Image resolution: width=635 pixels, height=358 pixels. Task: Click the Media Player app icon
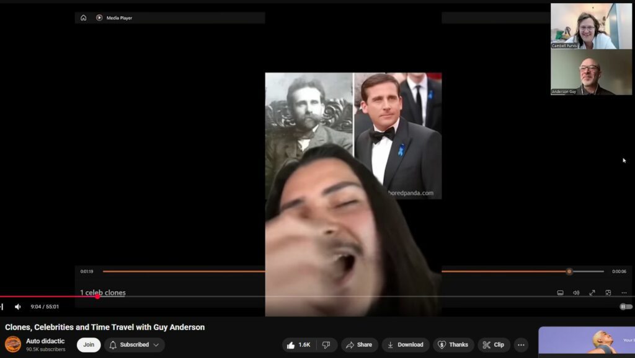(x=99, y=18)
